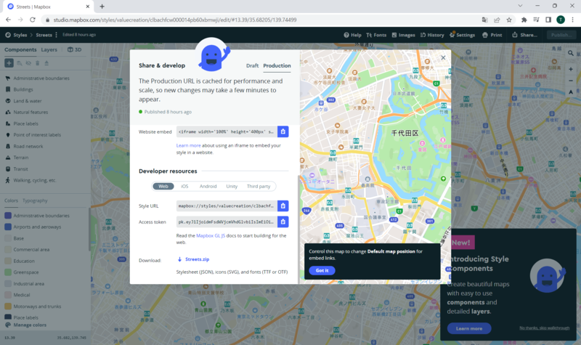Viewport: 581px width, 345px height.
Task: Open style History
Action: tap(432, 35)
